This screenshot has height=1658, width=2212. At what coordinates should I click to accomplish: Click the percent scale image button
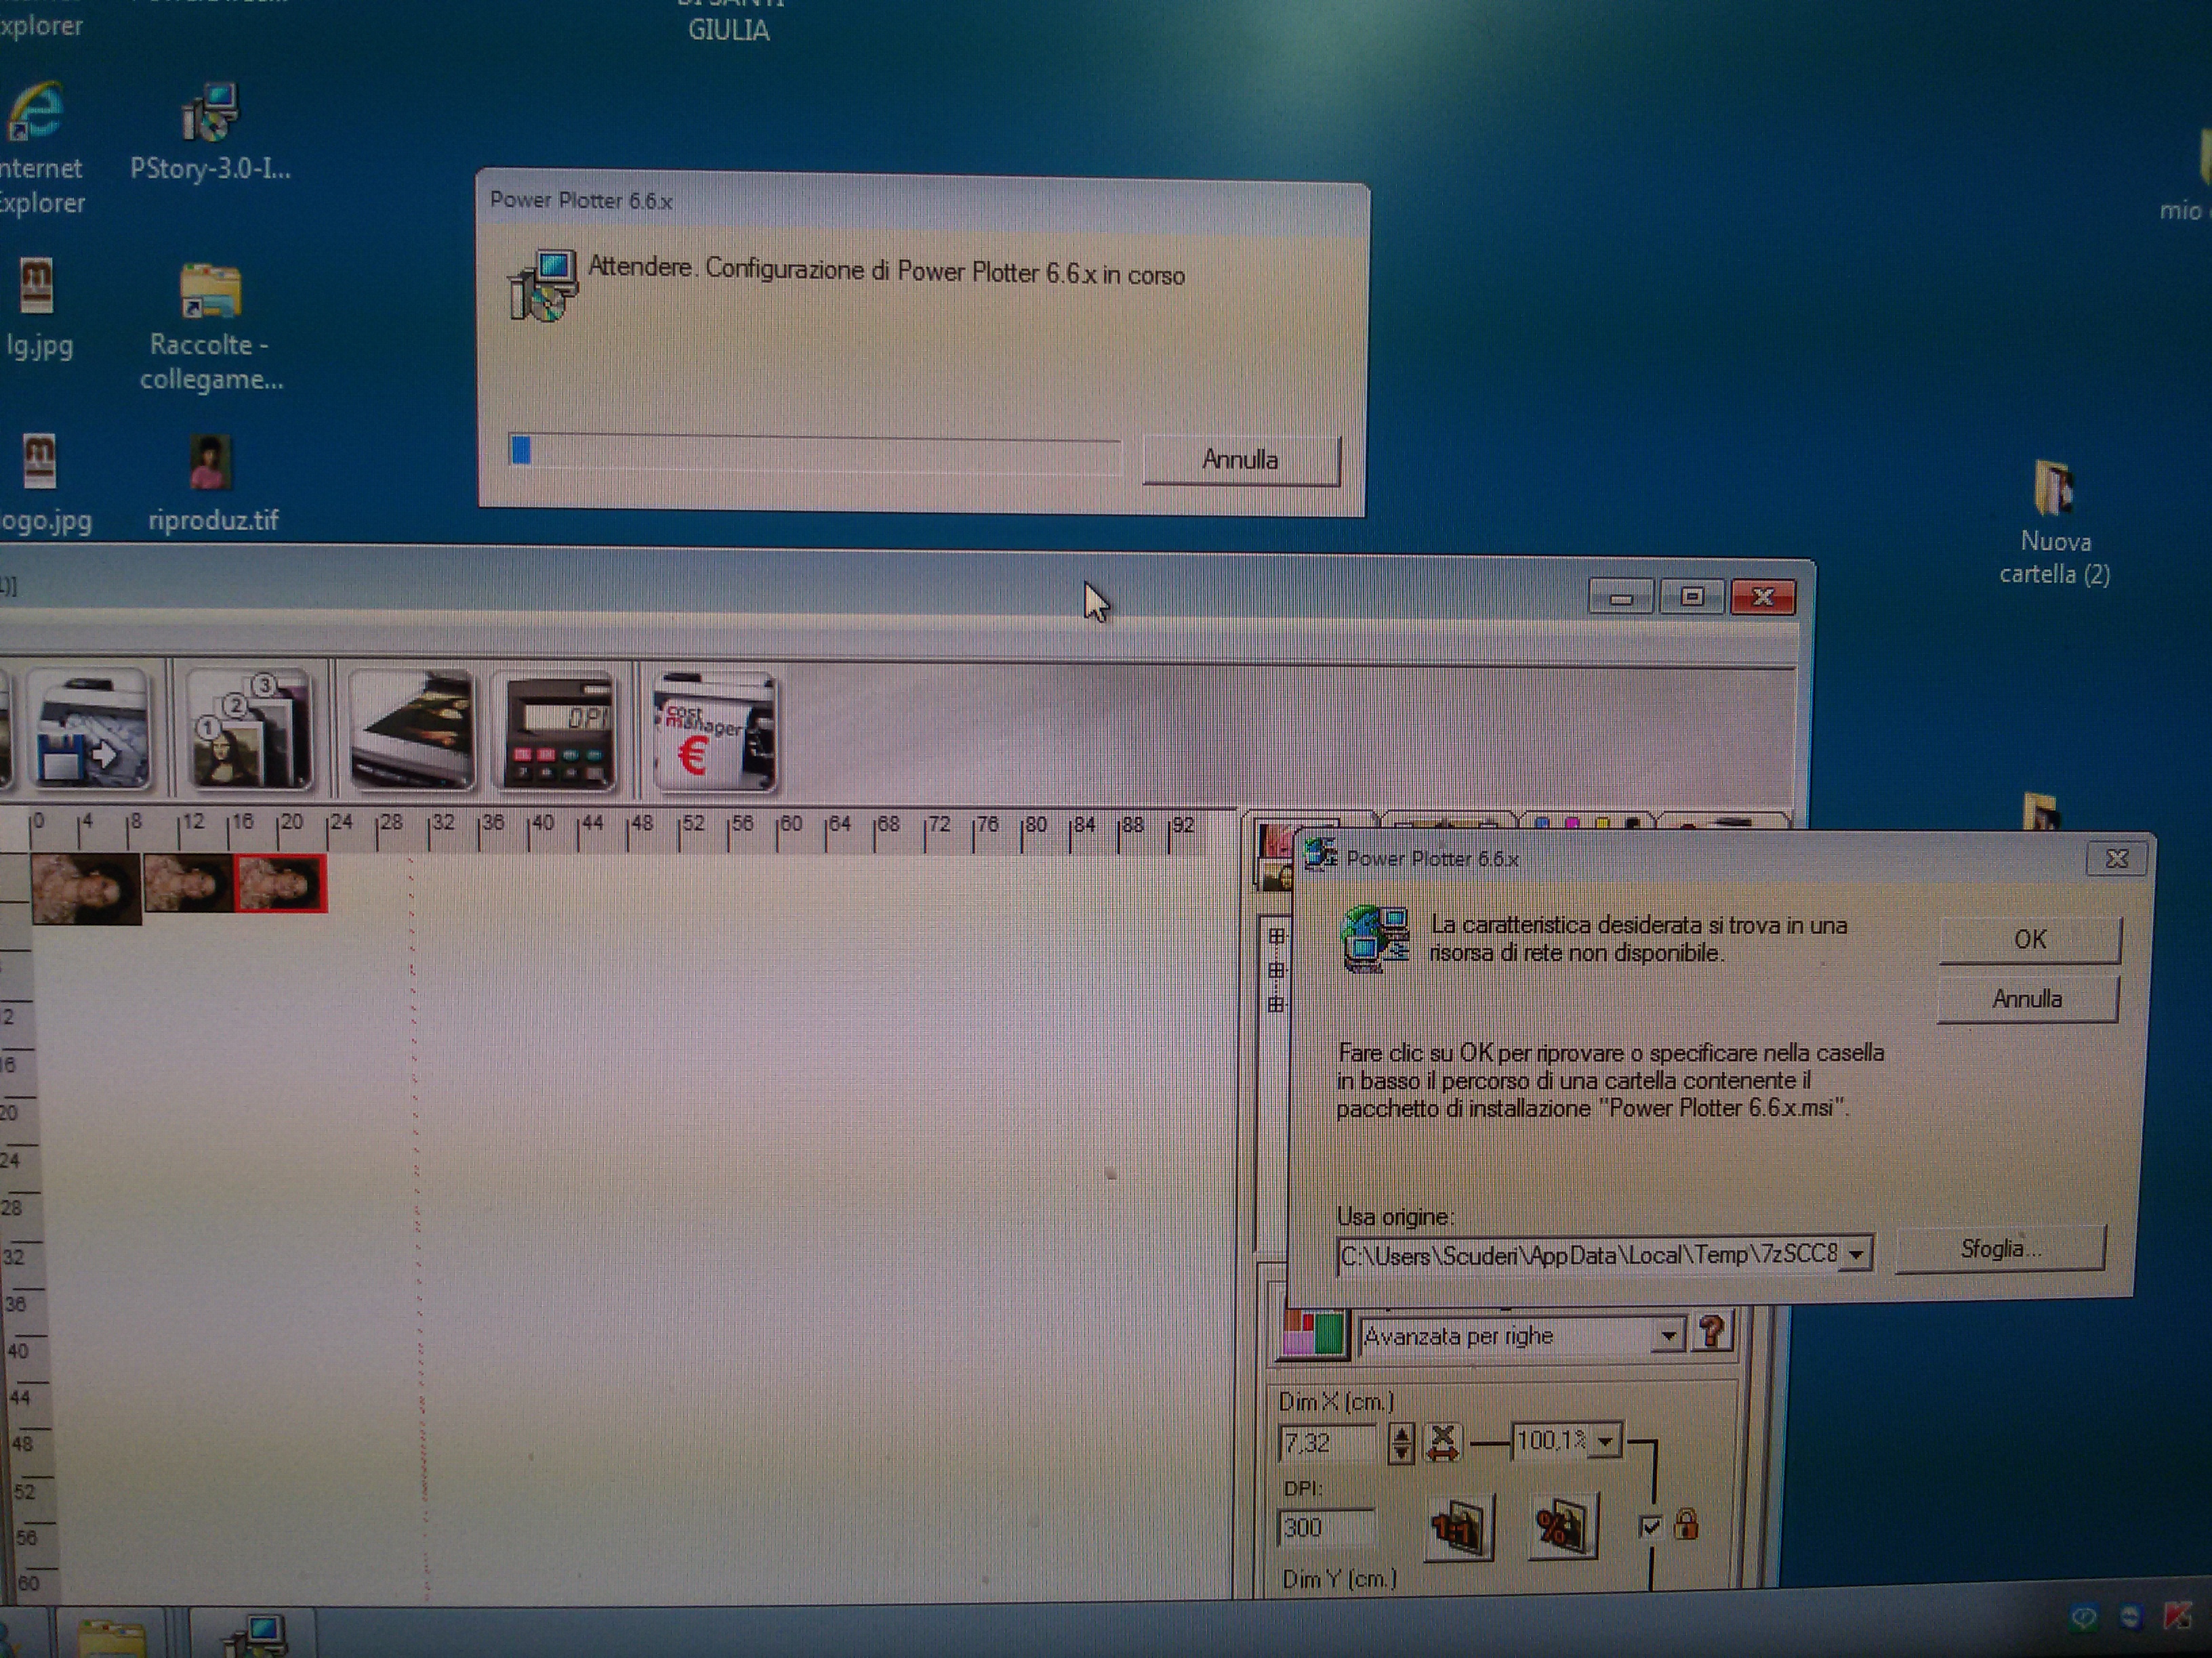1562,1527
